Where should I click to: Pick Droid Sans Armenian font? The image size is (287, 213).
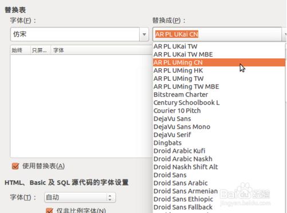(219, 191)
